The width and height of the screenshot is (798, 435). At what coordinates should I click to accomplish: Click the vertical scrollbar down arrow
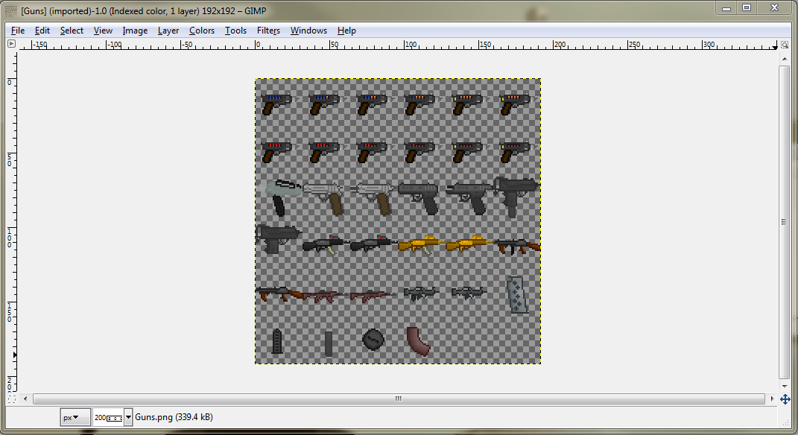pos(784,385)
